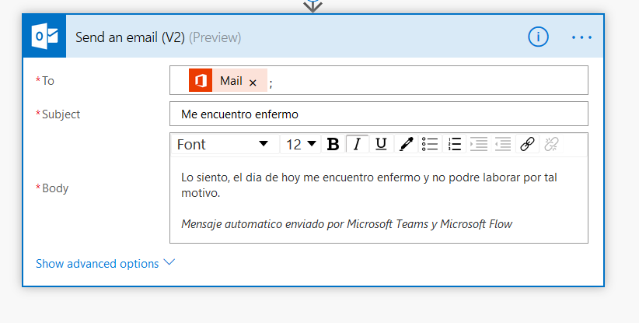Toggle bold formatting
The height and width of the screenshot is (323, 639).
tap(333, 144)
